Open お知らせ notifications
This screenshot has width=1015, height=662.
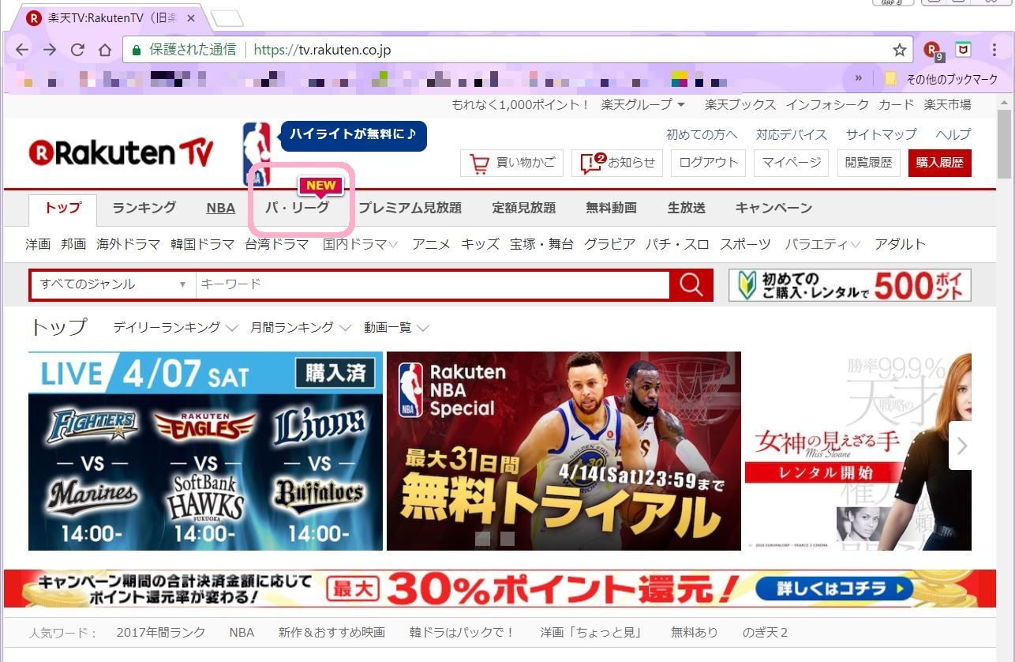click(618, 163)
